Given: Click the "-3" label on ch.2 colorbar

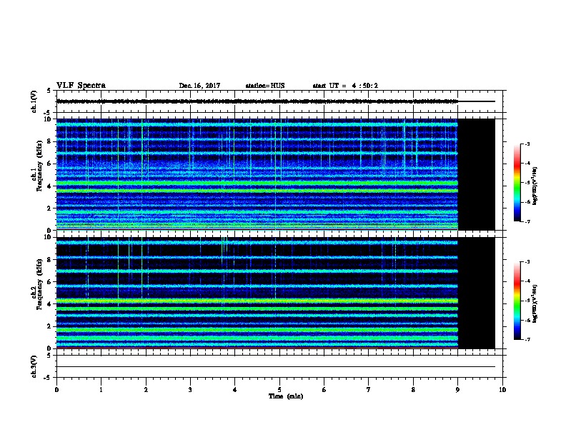Looking at the screenshot, I should [x=527, y=262].
